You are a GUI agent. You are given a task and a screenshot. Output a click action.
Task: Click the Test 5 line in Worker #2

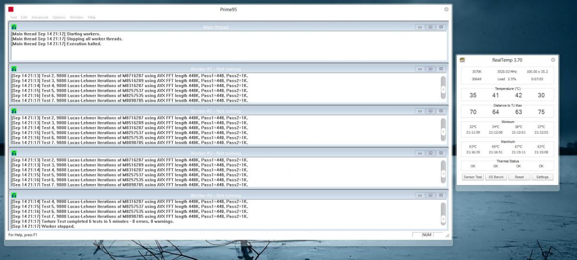130,133
